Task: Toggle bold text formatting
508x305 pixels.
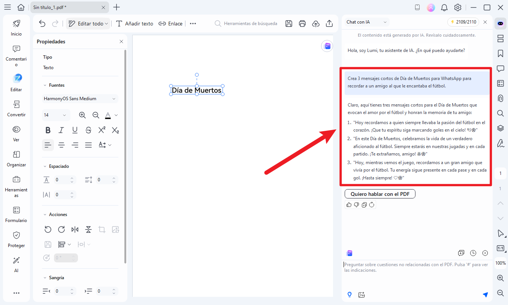Action: pos(48,130)
